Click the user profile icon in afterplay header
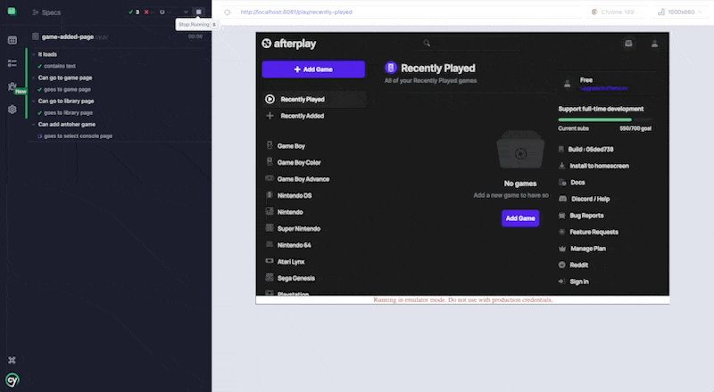 [654, 43]
